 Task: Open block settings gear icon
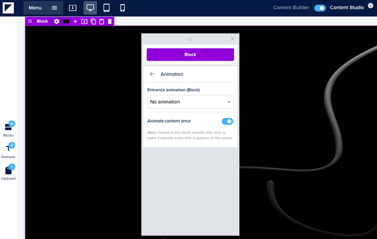pyautogui.click(x=56, y=21)
